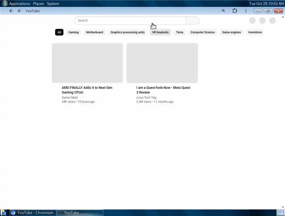Click the 54K views • 15 hours ago text
The width and height of the screenshot is (285, 216).
pos(78,102)
